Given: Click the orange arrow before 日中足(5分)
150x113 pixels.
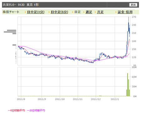Looking at the screenshot, I should (x=49, y=12).
